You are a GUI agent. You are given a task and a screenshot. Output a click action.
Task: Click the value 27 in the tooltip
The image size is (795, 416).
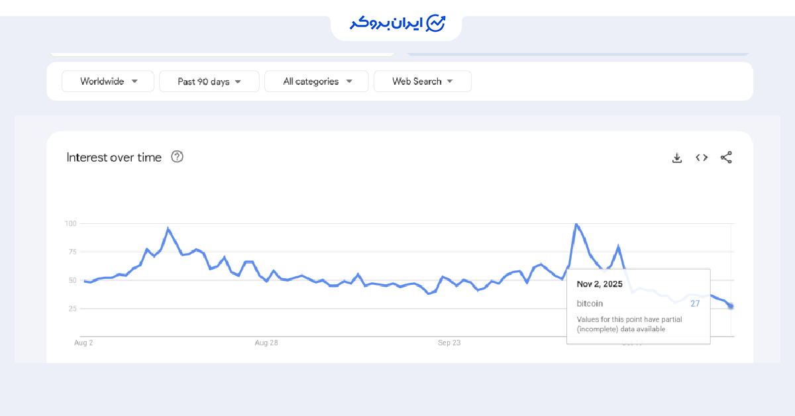coord(694,303)
